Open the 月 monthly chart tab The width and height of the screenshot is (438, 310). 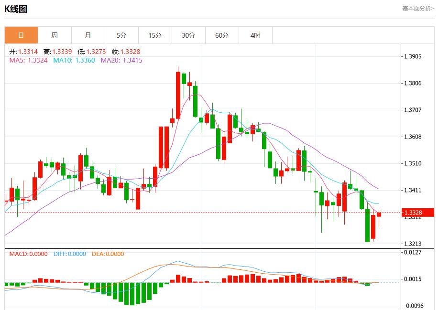pos(88,35)
